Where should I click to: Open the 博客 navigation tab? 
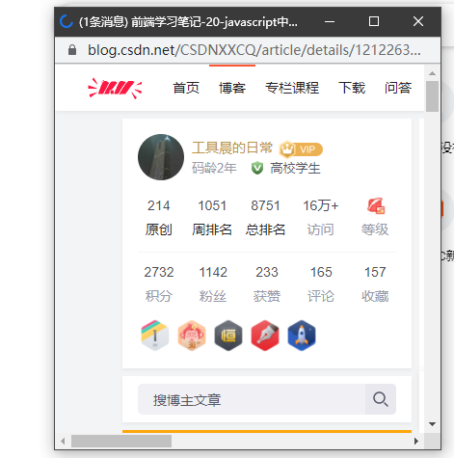pyautogui.click(x=232, y=88)
